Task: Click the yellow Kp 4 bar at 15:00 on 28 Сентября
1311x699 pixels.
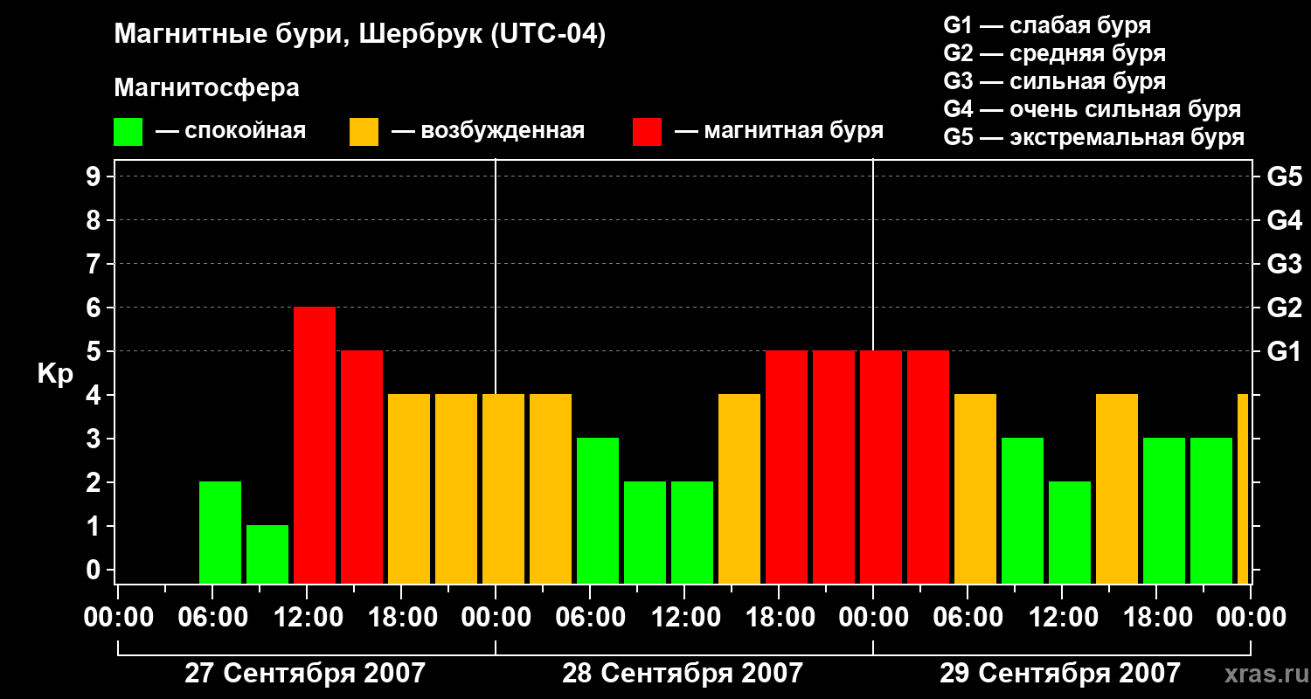Action: pyautogui.click(x=739, y=488)
